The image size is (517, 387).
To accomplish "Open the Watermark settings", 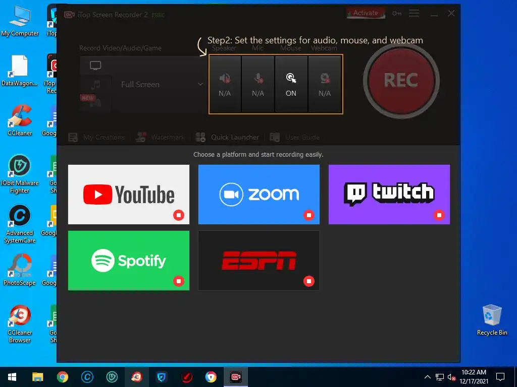I will click(x=160, y=137).
